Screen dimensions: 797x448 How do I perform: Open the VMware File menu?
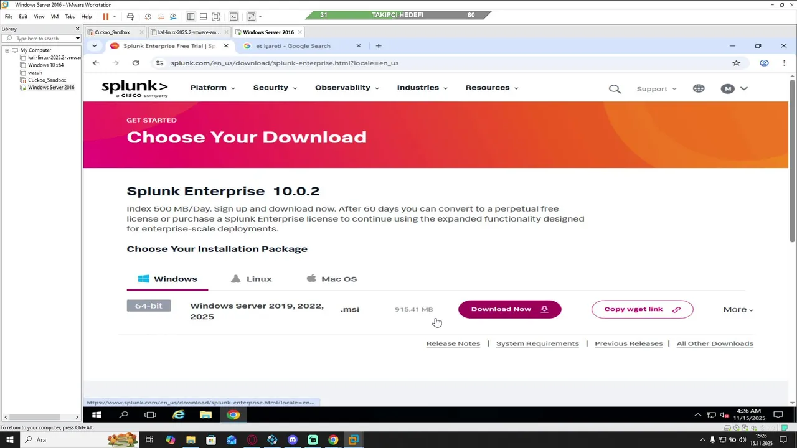click(9, 17)
